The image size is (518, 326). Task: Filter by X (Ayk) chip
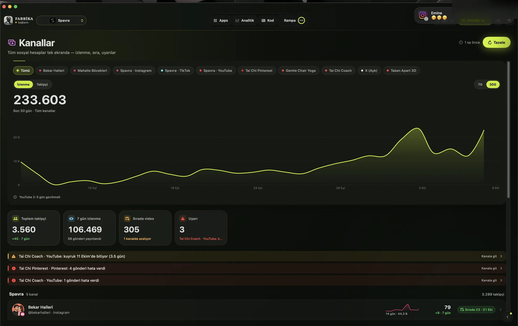pyautogui.click(x=369, y=71)
